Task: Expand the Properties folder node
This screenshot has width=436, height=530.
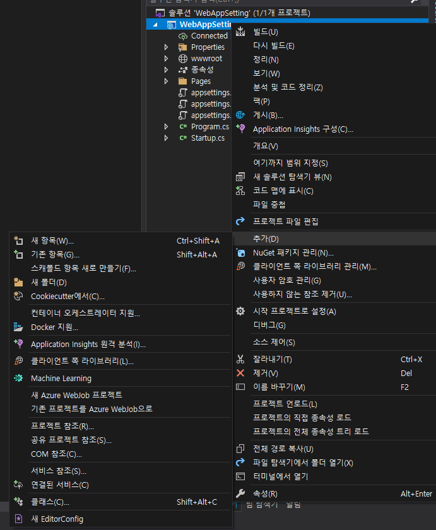Action: tap(166, 47)
